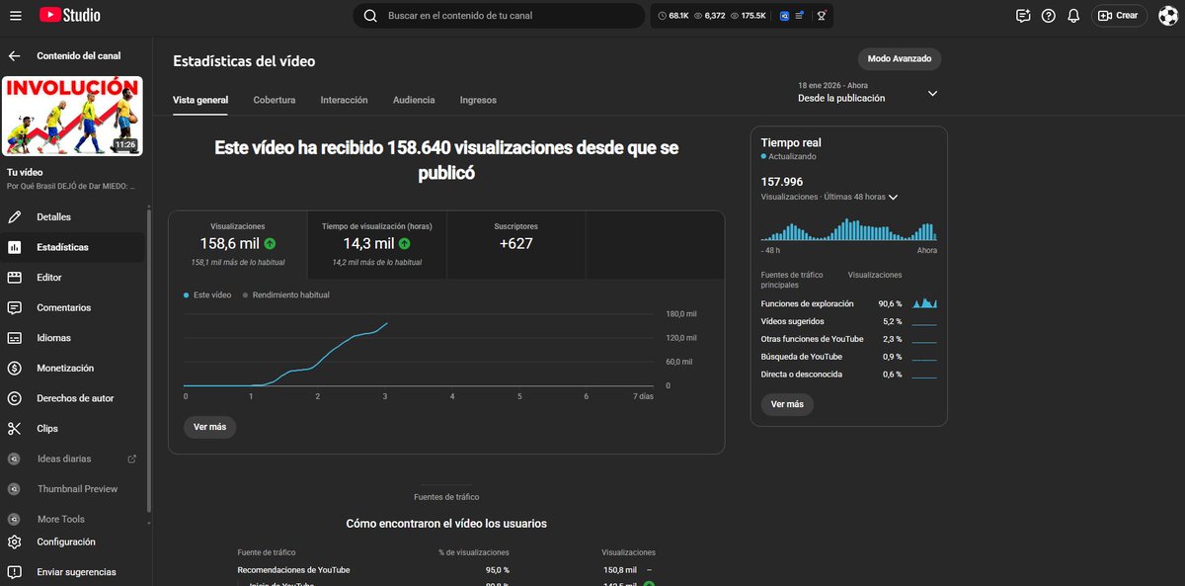Click Vídeos sugeridos traffic row
The height and width of the screenshot is (586, 1185).
(x=849, y=321)
